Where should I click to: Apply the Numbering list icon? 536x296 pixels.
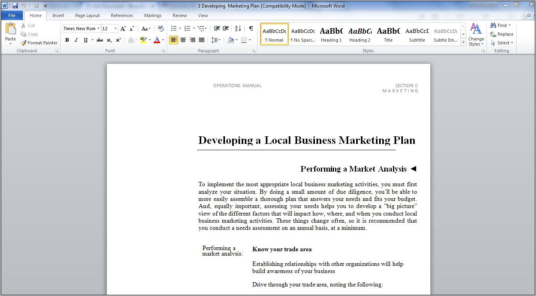(x=187, y=29)
